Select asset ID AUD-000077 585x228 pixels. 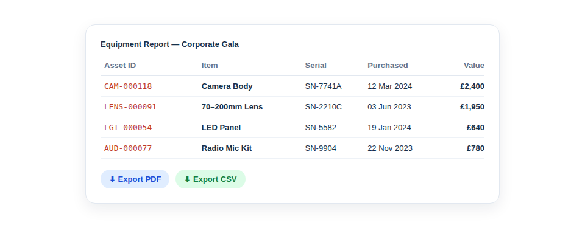point(128,148)
